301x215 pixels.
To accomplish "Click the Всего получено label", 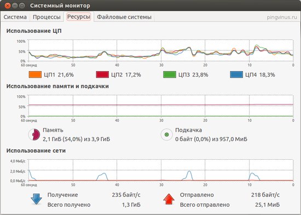I will [69, 205].
